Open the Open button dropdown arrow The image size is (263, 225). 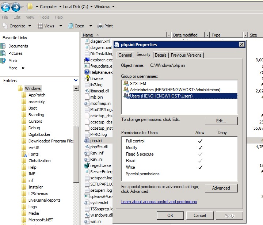coord(91,26)
